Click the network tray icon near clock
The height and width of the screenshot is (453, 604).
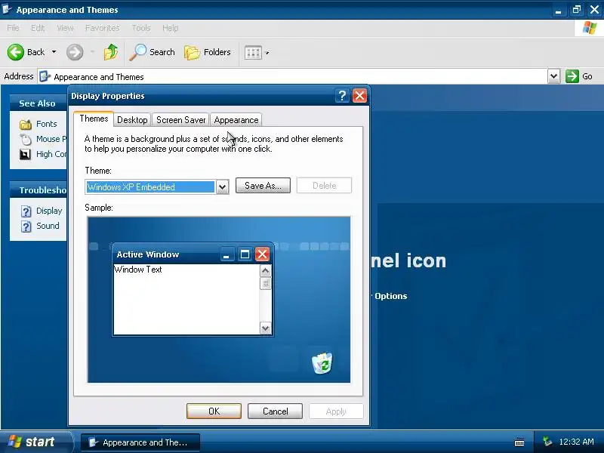tap(547, 442)
